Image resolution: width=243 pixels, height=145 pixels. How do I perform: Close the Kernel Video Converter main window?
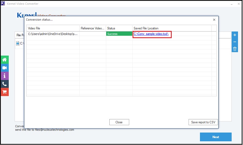click(x=239, y=4)
